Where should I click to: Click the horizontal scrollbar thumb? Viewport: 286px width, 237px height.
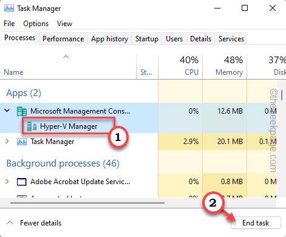pos(87,202)
